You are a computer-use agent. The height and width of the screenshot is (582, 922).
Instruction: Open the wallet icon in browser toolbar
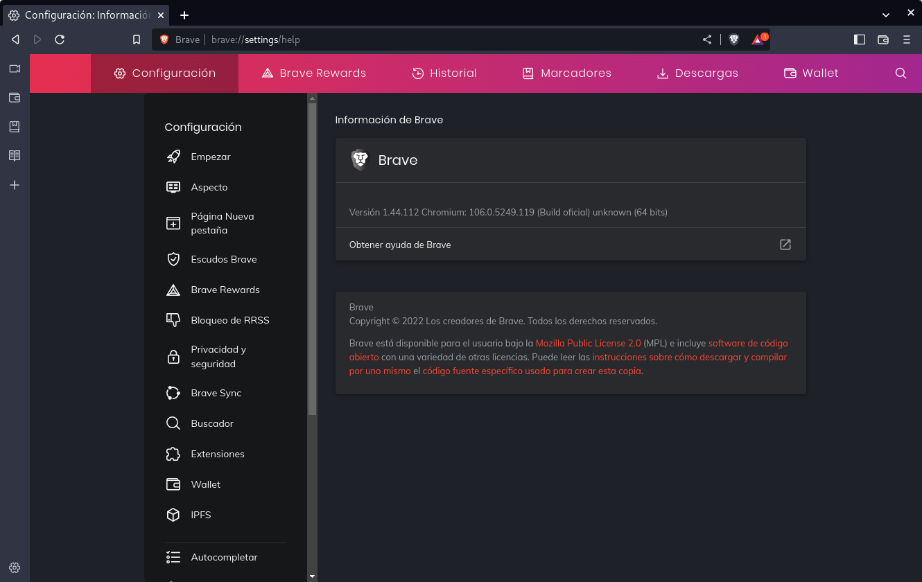tap(883, 39)
